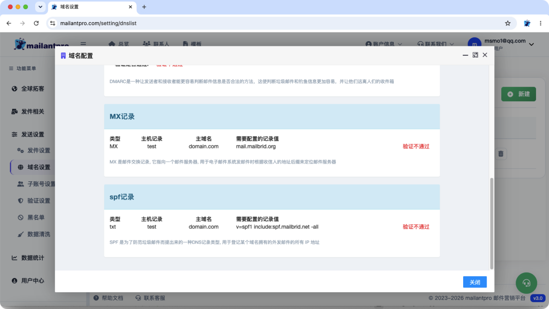Go to 联系人 in top navigation
Image resolution: width=549 pixels, height=309 pixels.
tap(156, 44)
